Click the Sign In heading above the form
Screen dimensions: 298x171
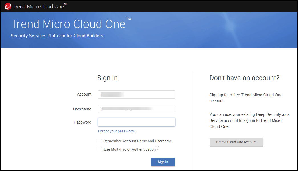point(108,78)
